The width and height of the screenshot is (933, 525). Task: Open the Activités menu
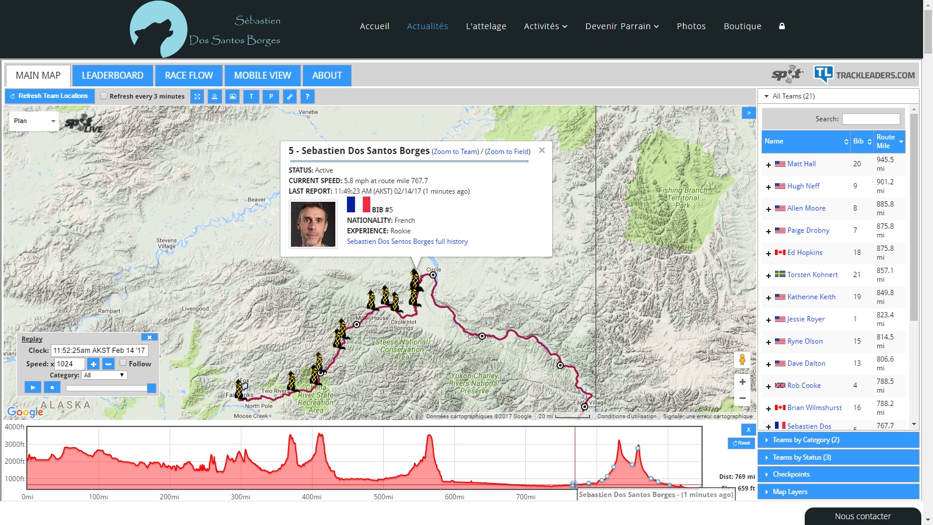545,26
